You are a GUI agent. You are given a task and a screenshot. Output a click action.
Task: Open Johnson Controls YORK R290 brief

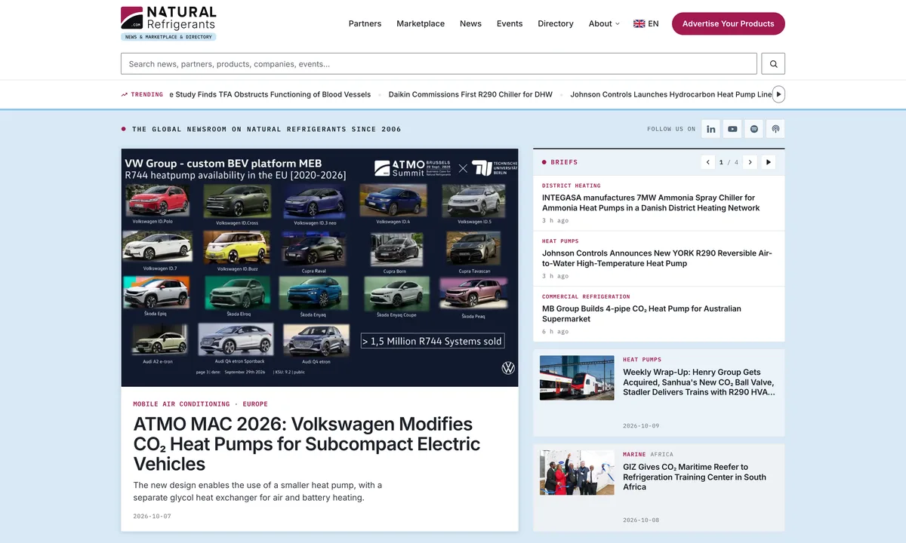click(x=657, y=259)
